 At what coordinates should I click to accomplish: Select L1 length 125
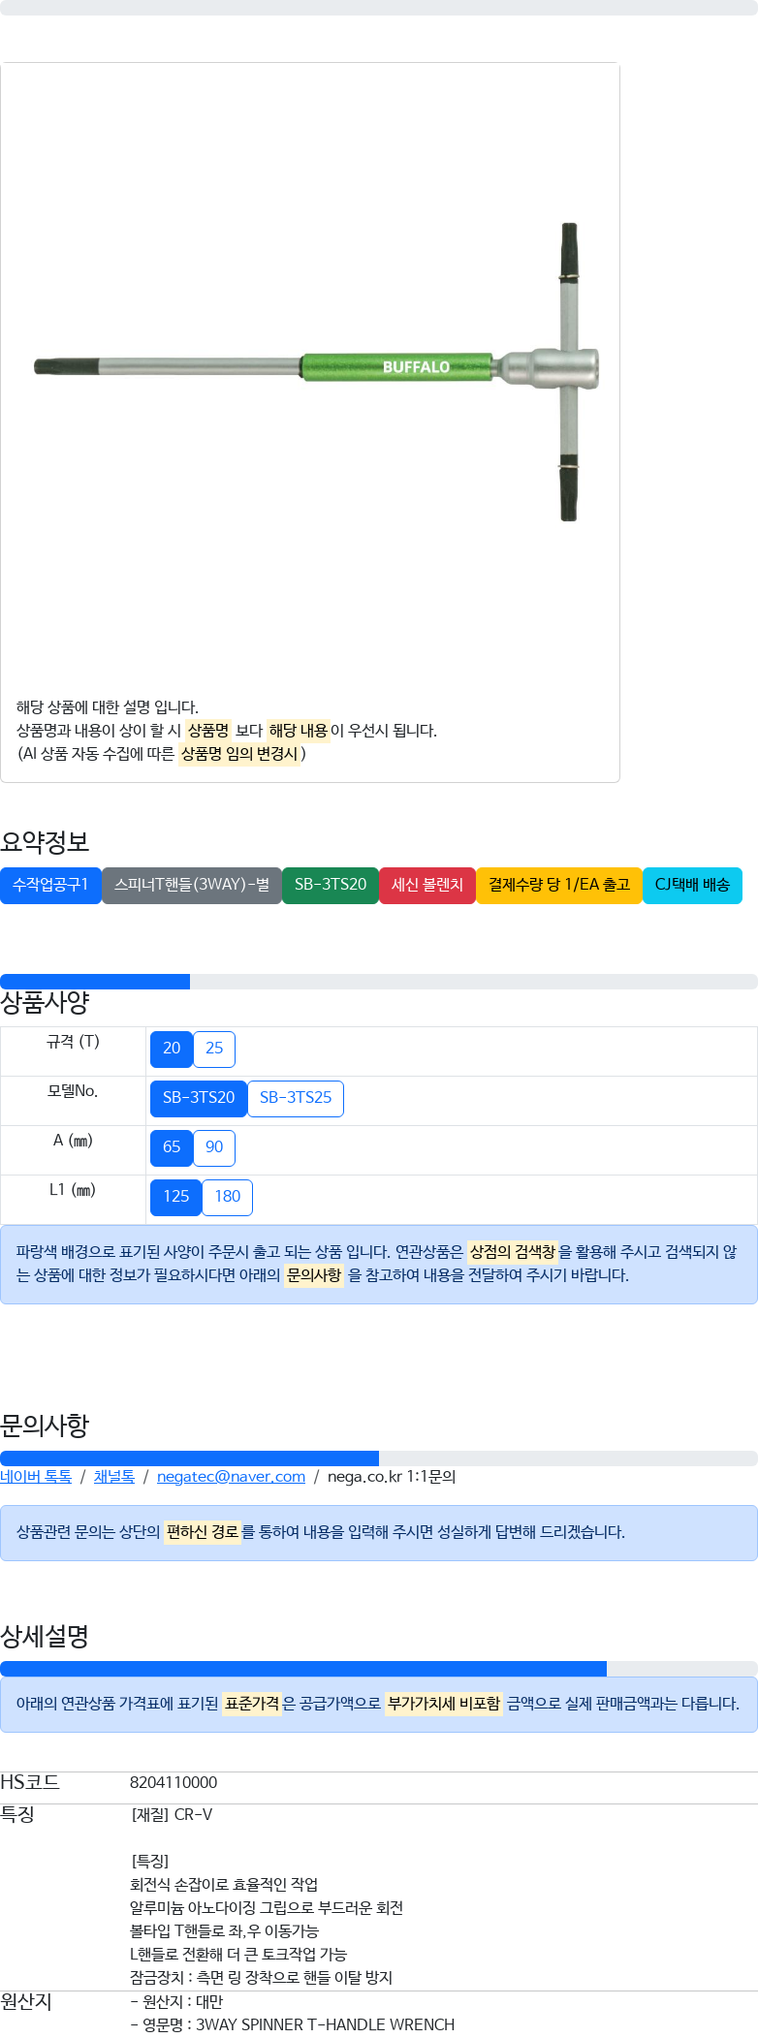(x=176, y=1197)
